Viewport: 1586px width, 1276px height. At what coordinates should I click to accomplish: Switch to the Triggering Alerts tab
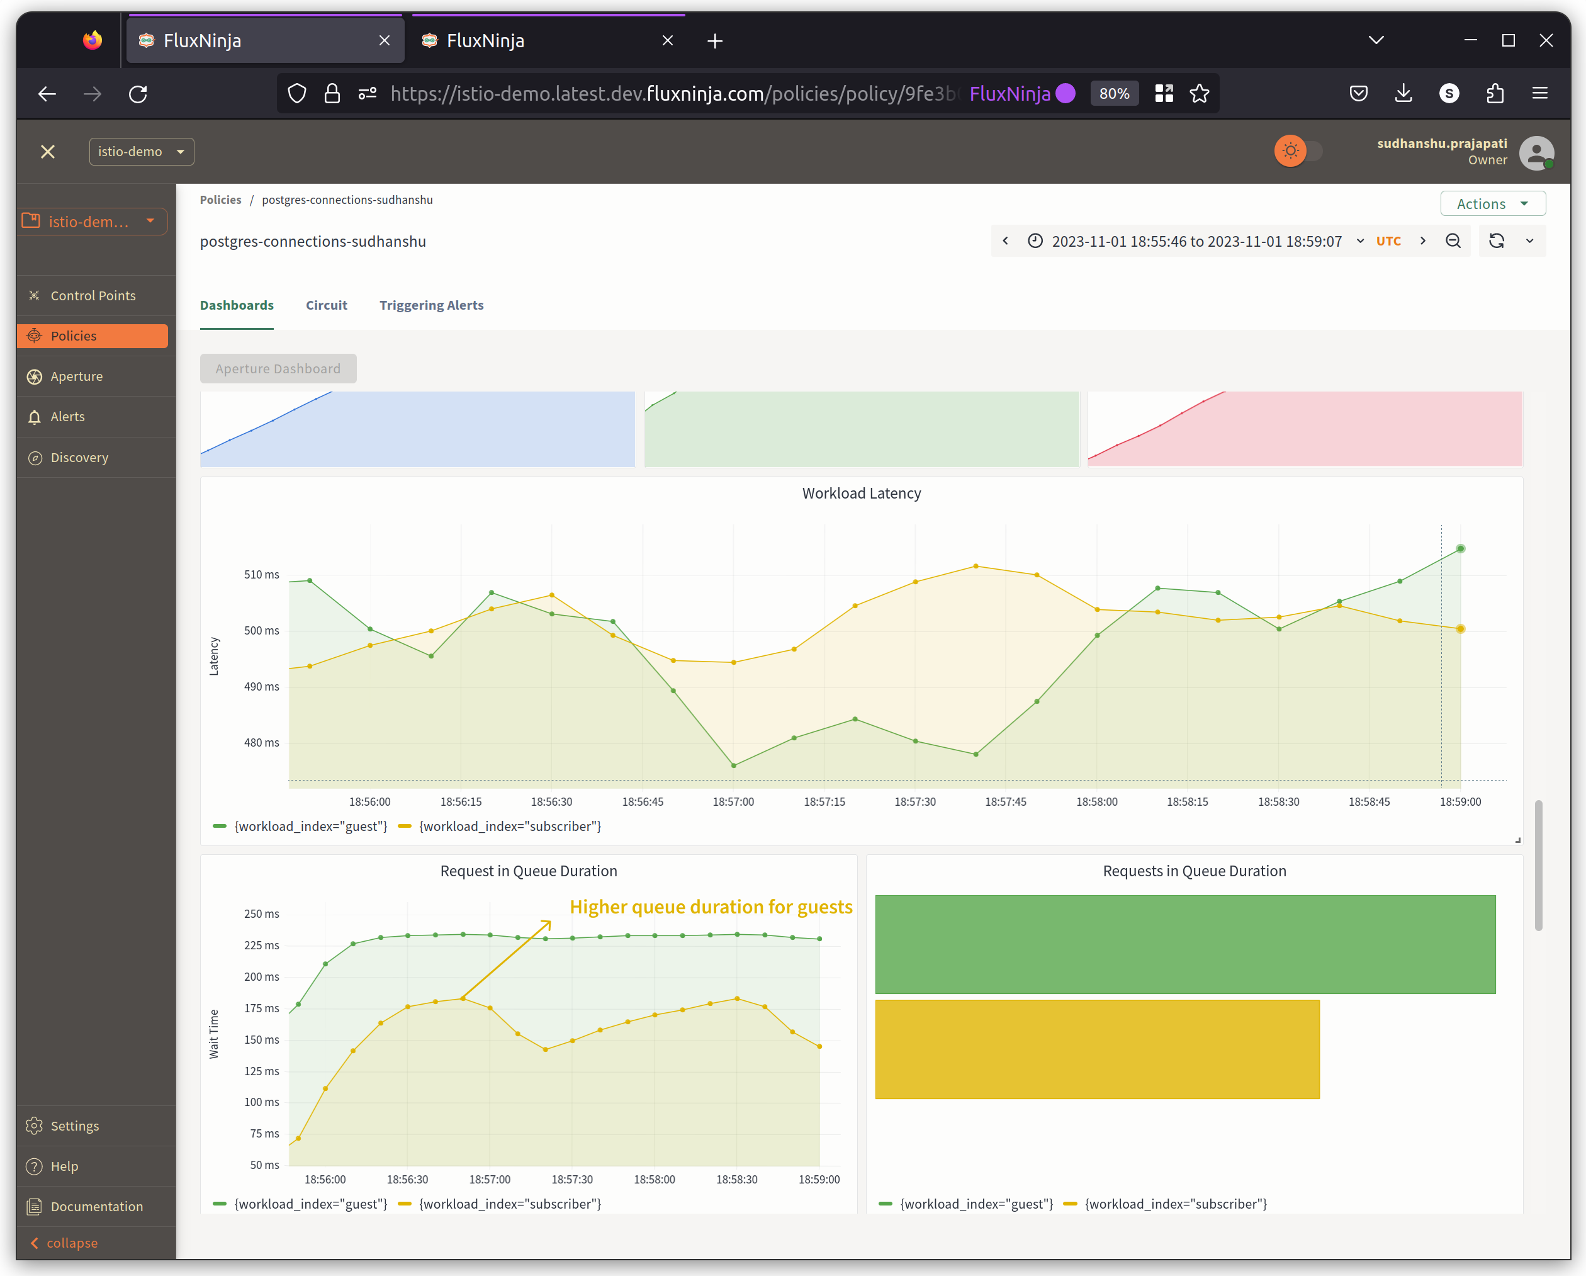tap(432, 305)
